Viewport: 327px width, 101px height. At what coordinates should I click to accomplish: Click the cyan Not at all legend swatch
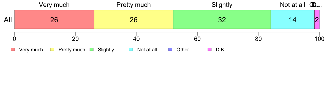tap(131, 49)
